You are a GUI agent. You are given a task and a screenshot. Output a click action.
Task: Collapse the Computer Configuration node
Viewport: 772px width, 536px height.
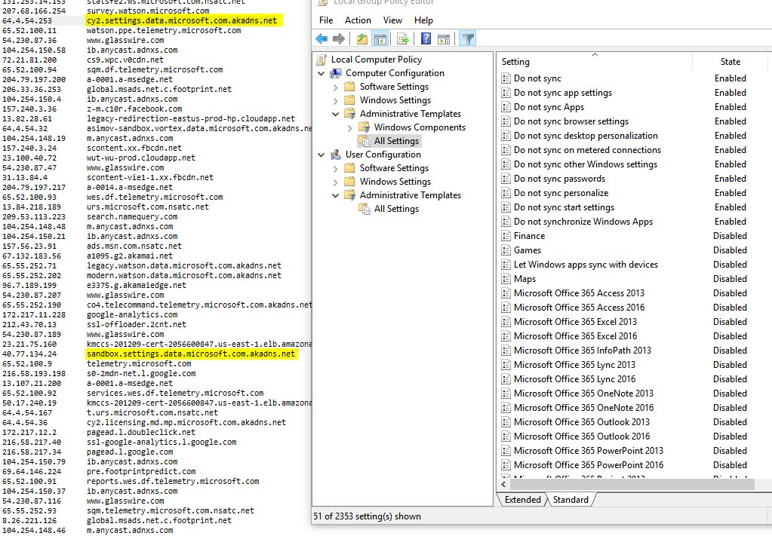(322, 73)
